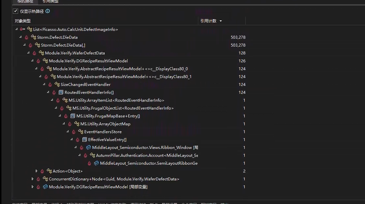Screen dimensions: 365x204
Task: Click the class icon of MS.Utility.ArrayObjectMap
Action: pos(77,124)
